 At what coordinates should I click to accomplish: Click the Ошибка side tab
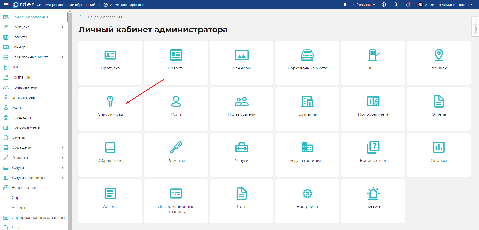475,27
